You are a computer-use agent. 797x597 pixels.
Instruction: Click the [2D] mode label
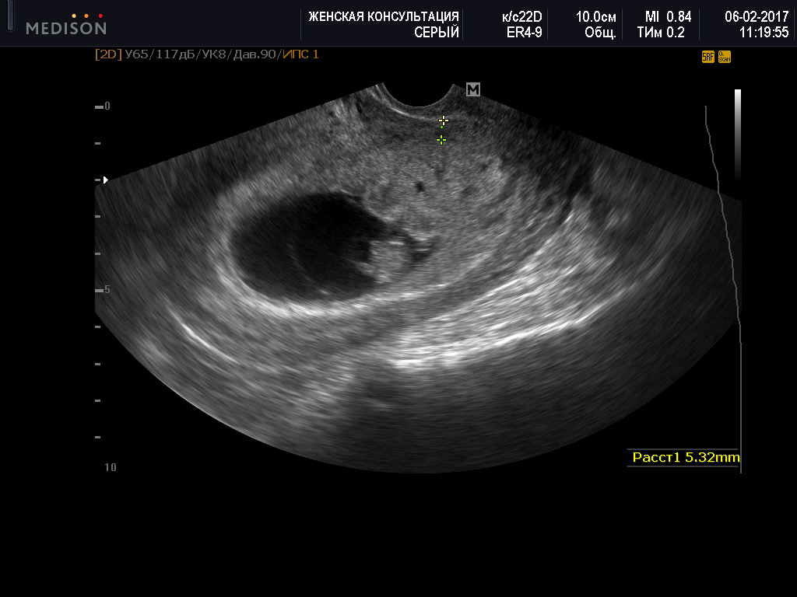(108, 54)
